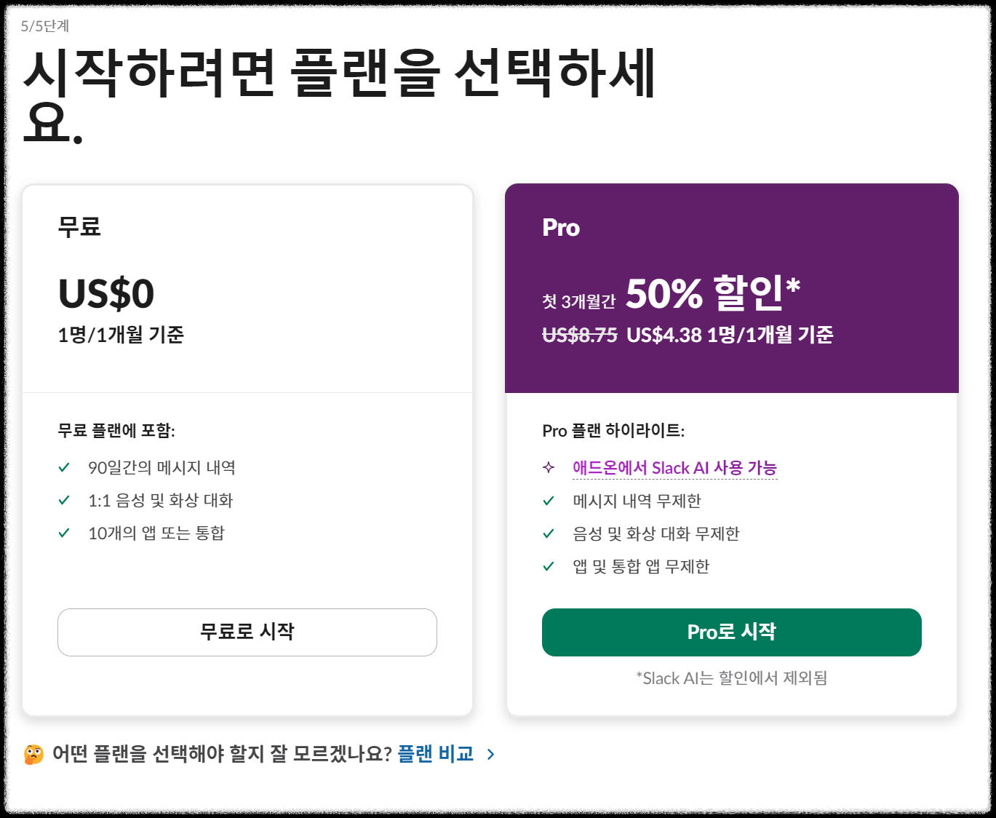Click the checkmark beside 메시지 내역 무제한
Image resolution: width=996 pixels, height=818 pixels.
(546, 501)
